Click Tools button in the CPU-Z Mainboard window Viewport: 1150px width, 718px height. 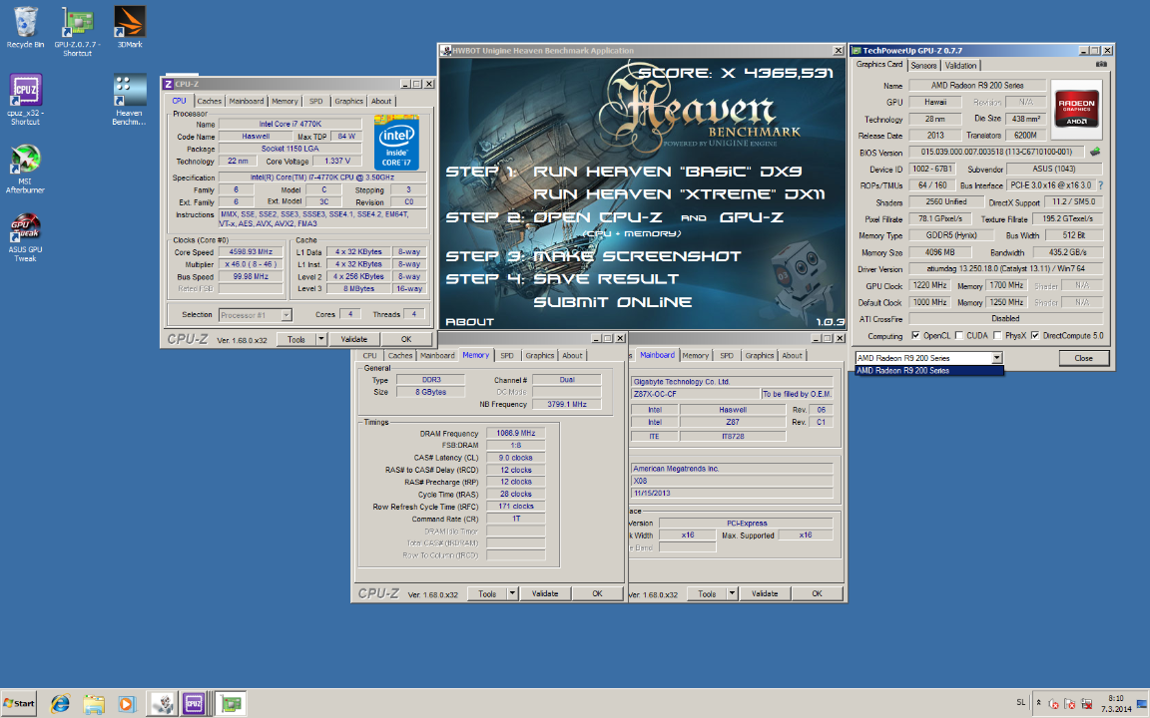click(707, 594)
